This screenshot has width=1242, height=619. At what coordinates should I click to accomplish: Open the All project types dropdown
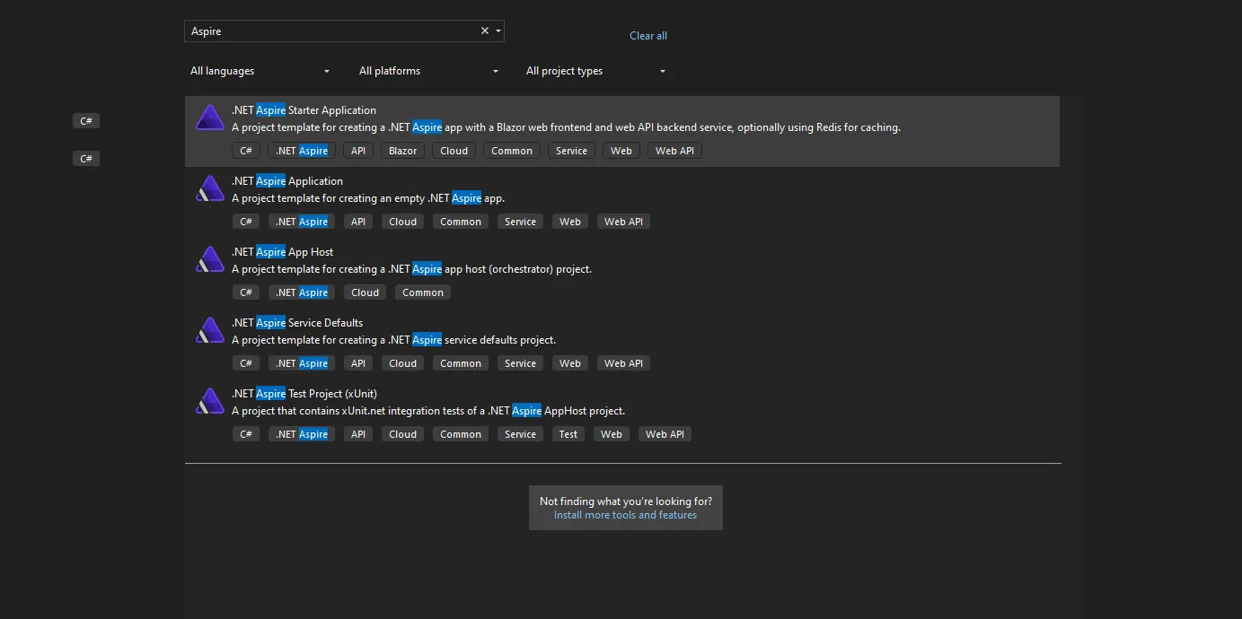point(595,71)
